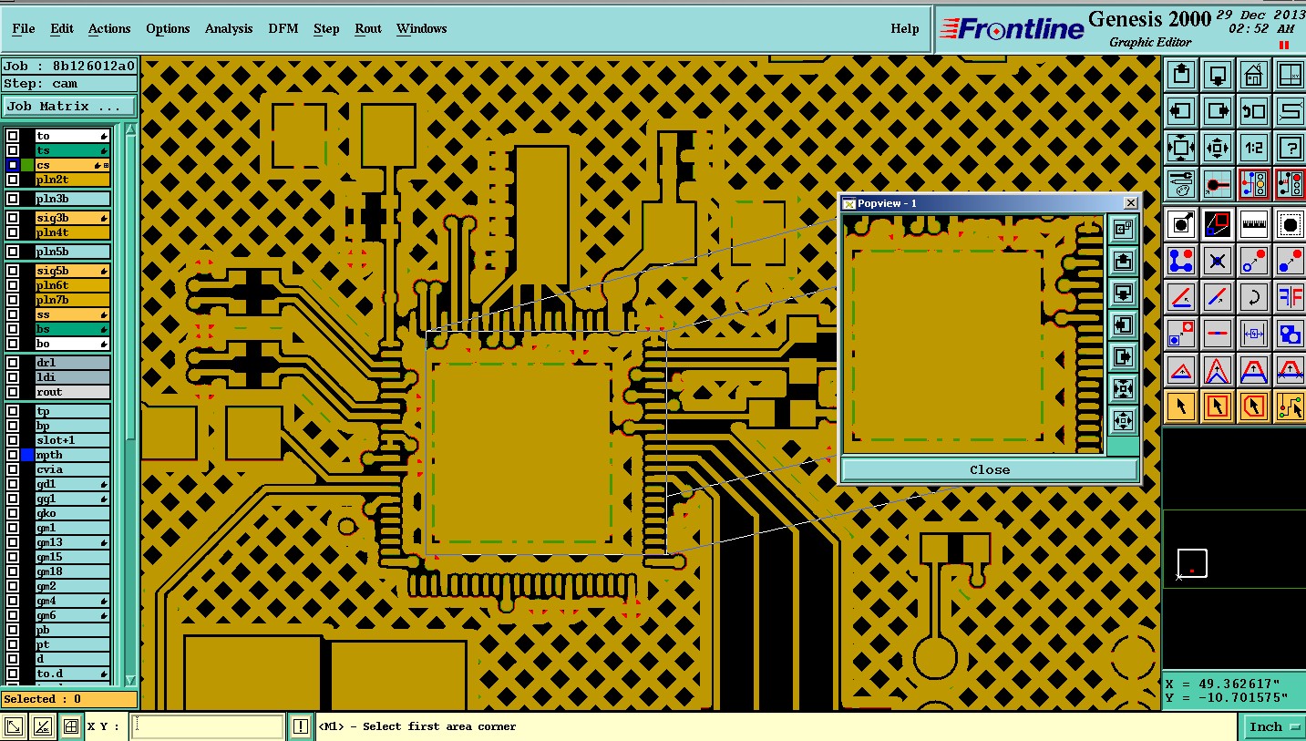Open the Options menu
1306x741 pixels.
pyautogui.click(x=168, y=28)
